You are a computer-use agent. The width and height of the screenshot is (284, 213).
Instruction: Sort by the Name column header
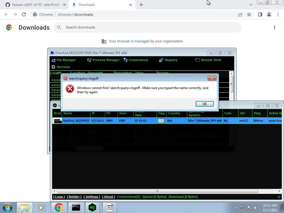tap(76, 113)
